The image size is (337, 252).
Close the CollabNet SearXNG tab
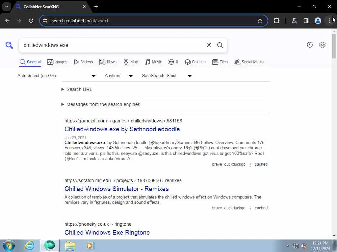coord(84,7)
